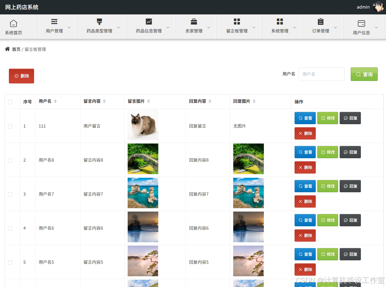This screenshot has height=287, width=386.
Task: Click 查看 for 用户名5
Action: [305, 254]
